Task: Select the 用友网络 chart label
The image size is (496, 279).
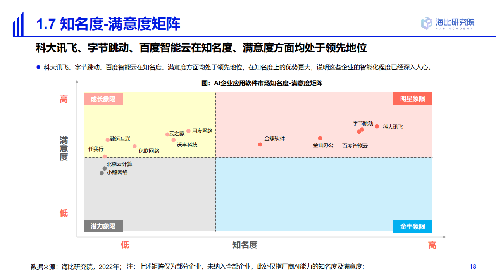Action: point(202,131)
